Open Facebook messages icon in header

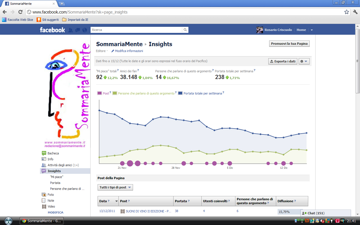[x=78, y=30]
